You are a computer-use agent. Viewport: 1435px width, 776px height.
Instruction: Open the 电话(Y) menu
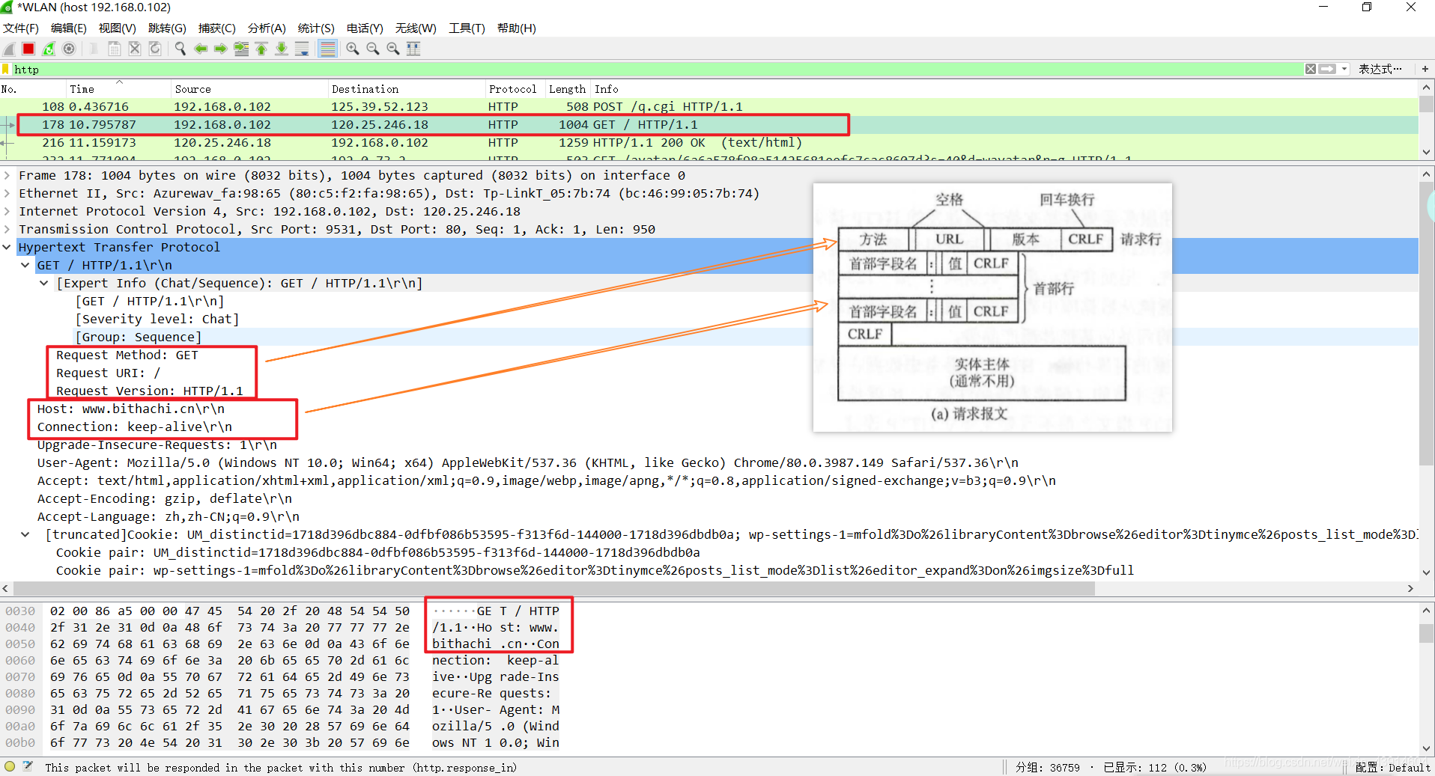(365, 28)
